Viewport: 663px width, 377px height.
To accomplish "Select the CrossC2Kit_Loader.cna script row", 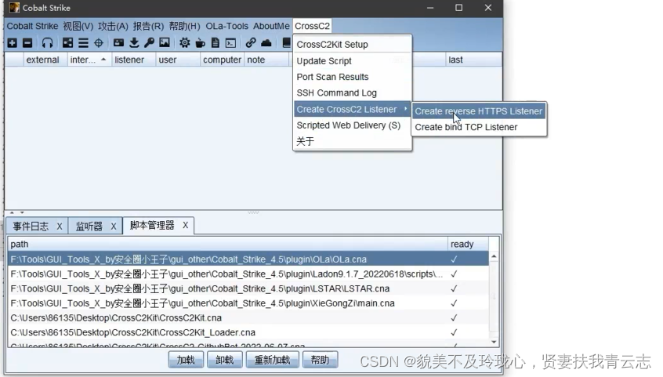I will [248, 332].
